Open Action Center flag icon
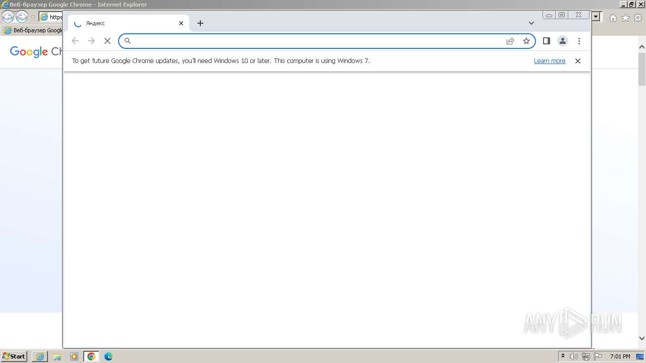 tap(598, 356)
